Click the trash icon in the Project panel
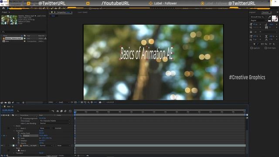Image resolution: width=279 pixels, height=157 pixels. point(23,102)
